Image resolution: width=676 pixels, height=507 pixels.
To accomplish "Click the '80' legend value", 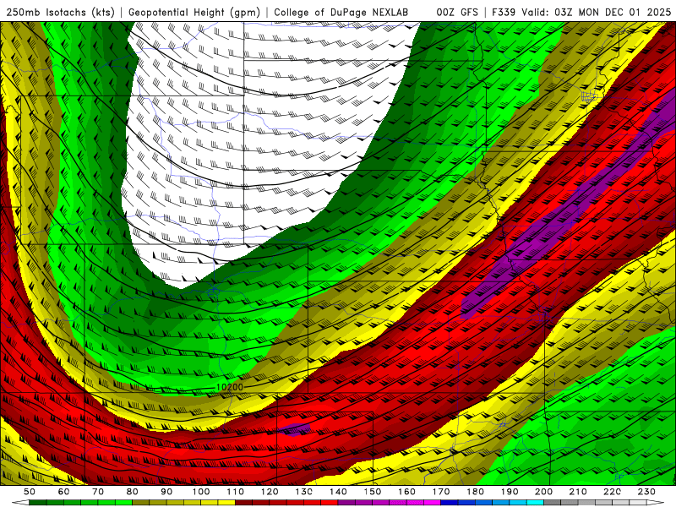I will [133, 492].
